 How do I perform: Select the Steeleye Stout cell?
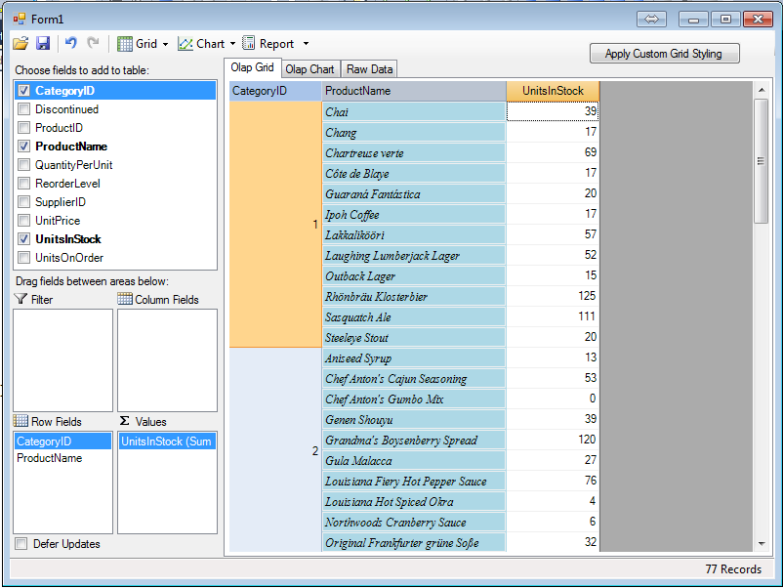[414, 337]
